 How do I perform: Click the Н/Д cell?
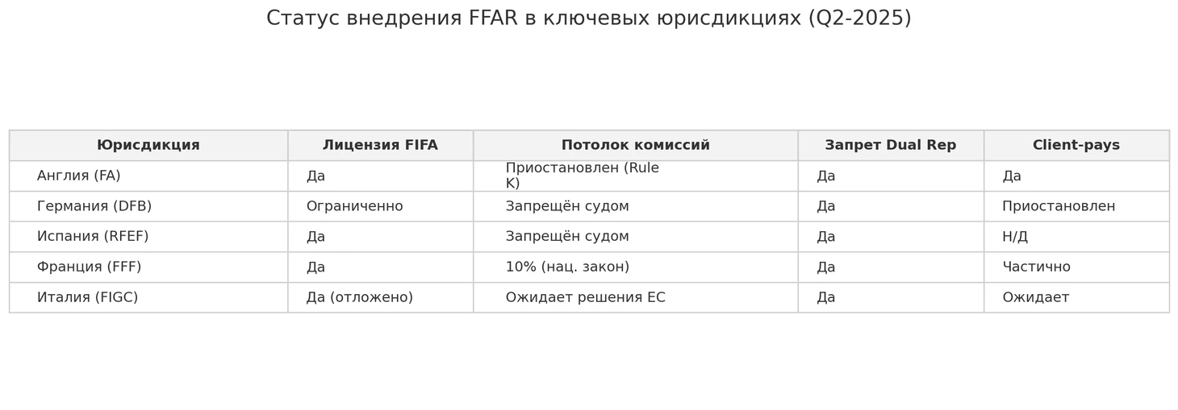click(1015, 237)
